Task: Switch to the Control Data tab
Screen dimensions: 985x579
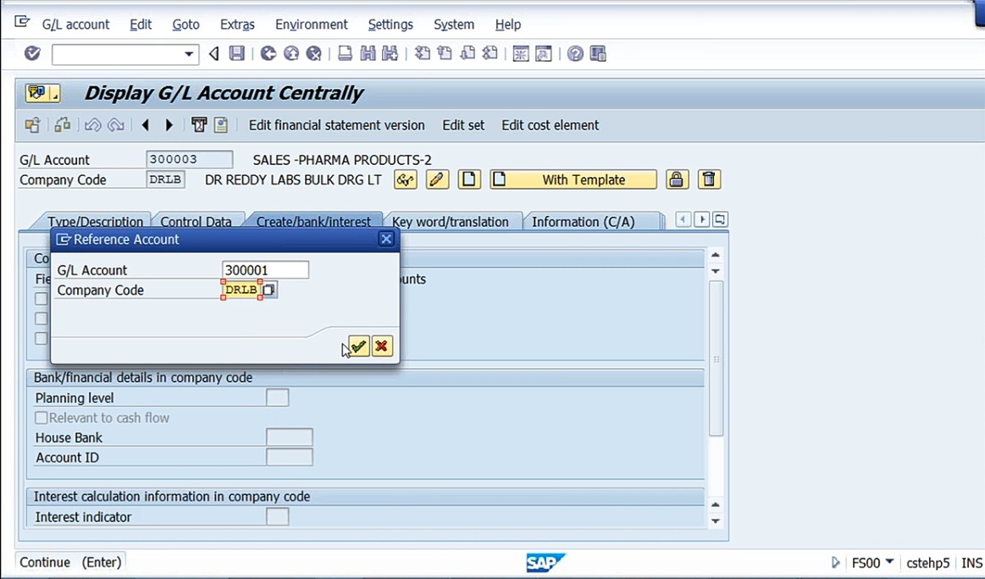Action: (196, 221)
